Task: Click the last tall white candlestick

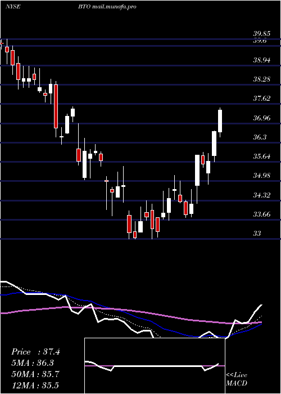Action: (x=220, y=121)
